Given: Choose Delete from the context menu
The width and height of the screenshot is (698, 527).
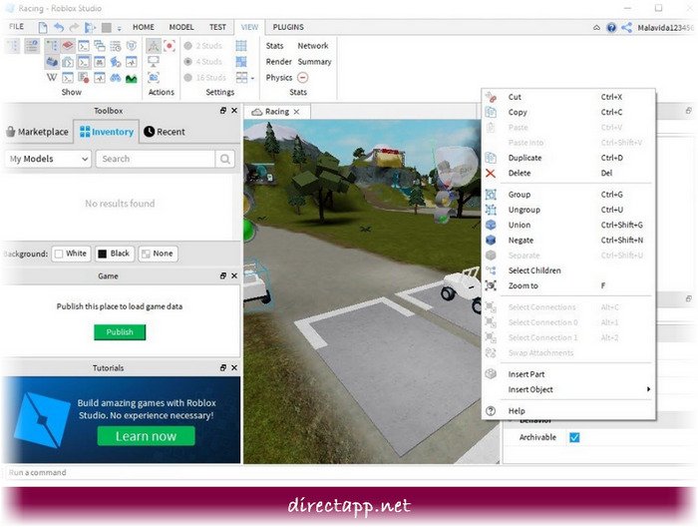Looking at the screenshot, I should pos(568,173).
